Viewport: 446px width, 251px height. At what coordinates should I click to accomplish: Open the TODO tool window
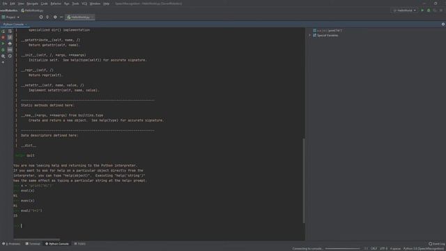click(x=79, y=244)
